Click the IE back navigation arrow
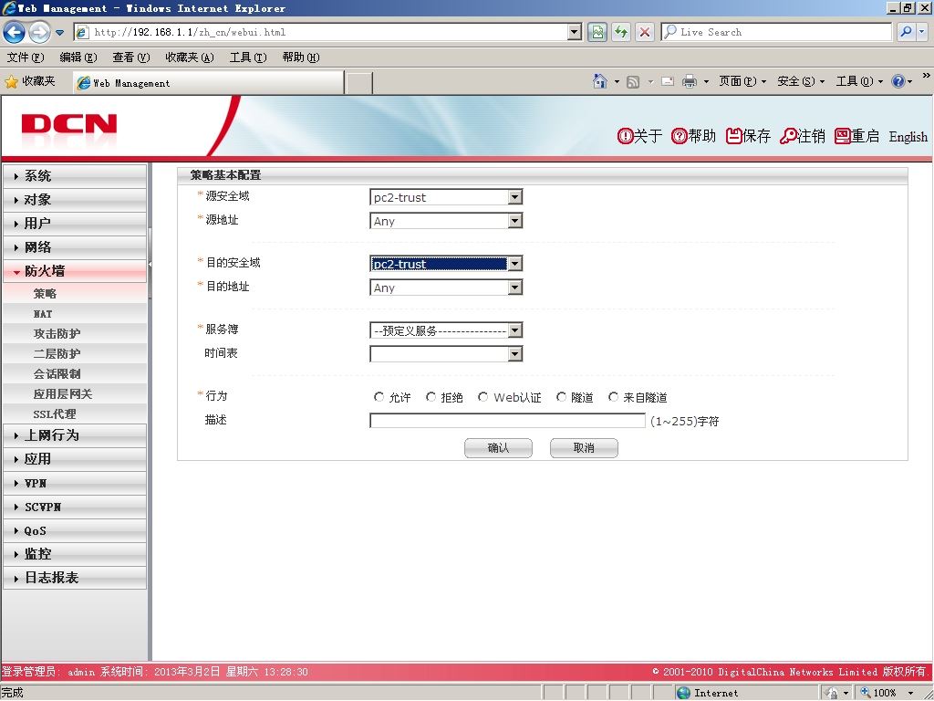 pos(14,32)
